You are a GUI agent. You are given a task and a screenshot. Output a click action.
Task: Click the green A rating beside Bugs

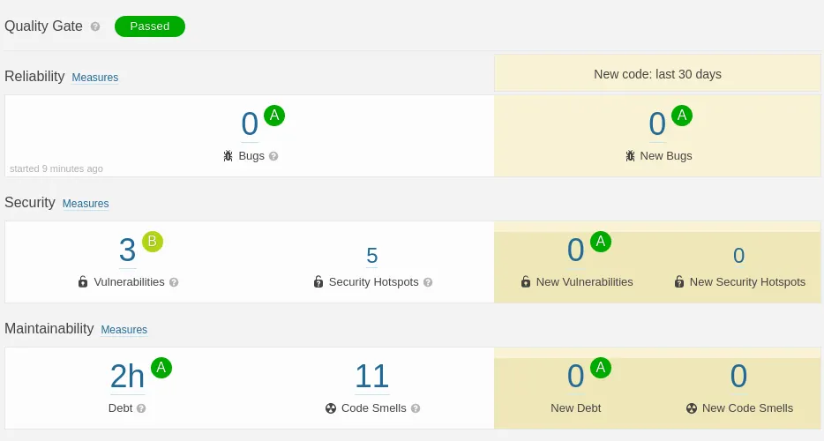click(274, 116)
